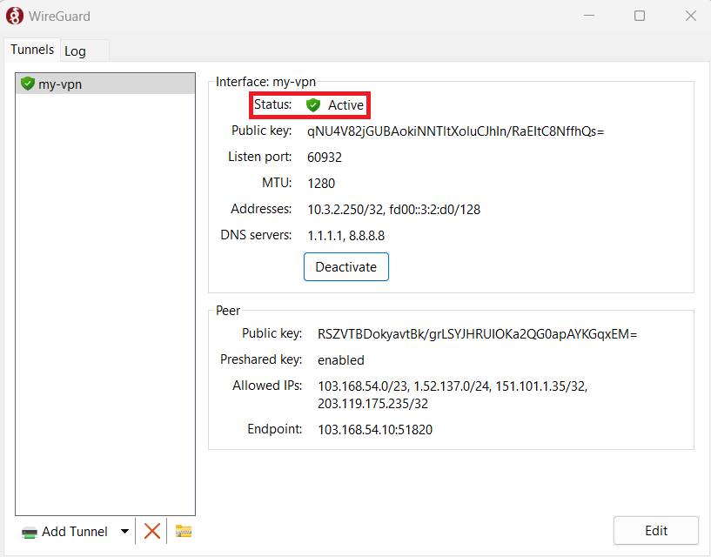Switch to the Tunnels tab
The height and width of the screenshot is (557, 711).
[x=32, y=50]
